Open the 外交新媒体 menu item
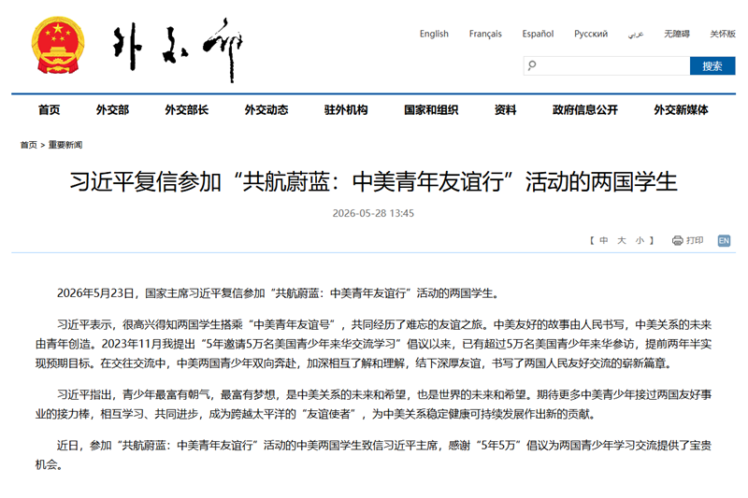 (681, 110)
